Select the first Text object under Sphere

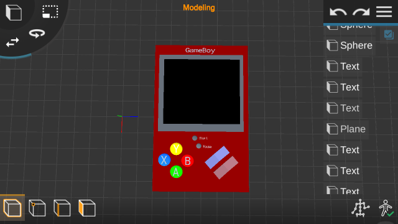click(343, 67)
